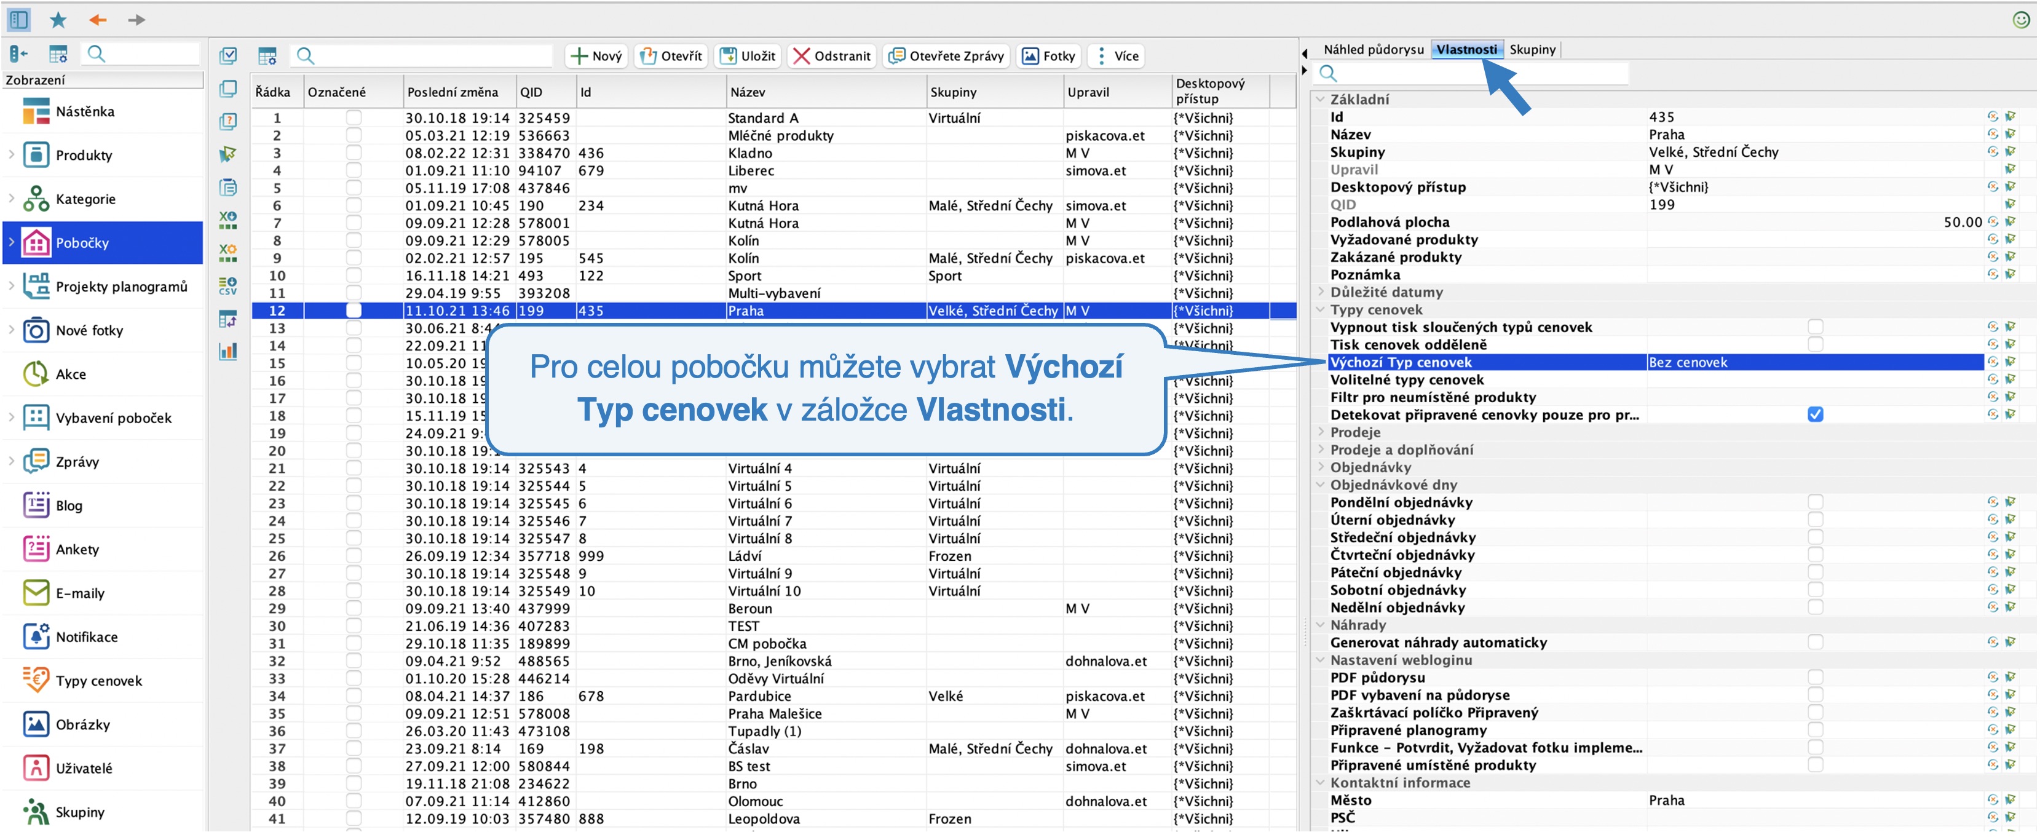Click the bar chart icon in vertical toolbar

coord(228,352)
